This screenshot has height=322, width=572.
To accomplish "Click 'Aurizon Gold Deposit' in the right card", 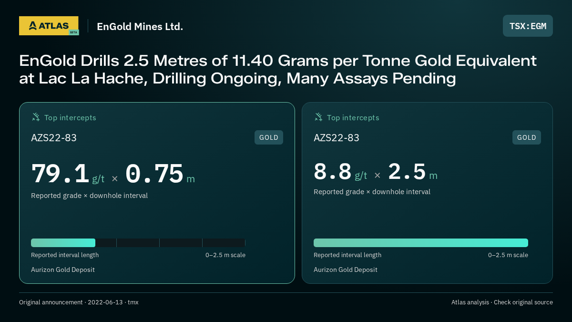I will pos(346,270).
